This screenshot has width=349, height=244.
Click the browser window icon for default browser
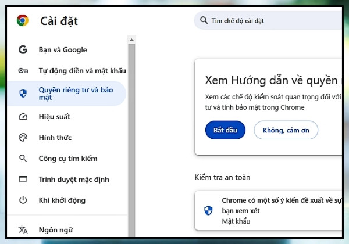coord(23,179)
